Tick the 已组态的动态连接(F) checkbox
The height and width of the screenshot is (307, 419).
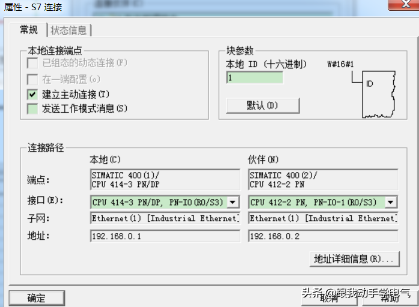click(32, 62)
